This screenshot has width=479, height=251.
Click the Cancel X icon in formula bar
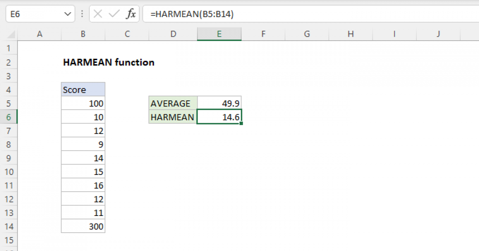tap(97, 14)
